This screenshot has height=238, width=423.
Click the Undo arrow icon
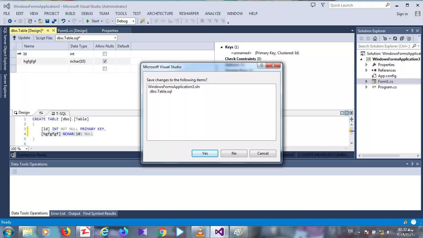[x=63, y=21]
